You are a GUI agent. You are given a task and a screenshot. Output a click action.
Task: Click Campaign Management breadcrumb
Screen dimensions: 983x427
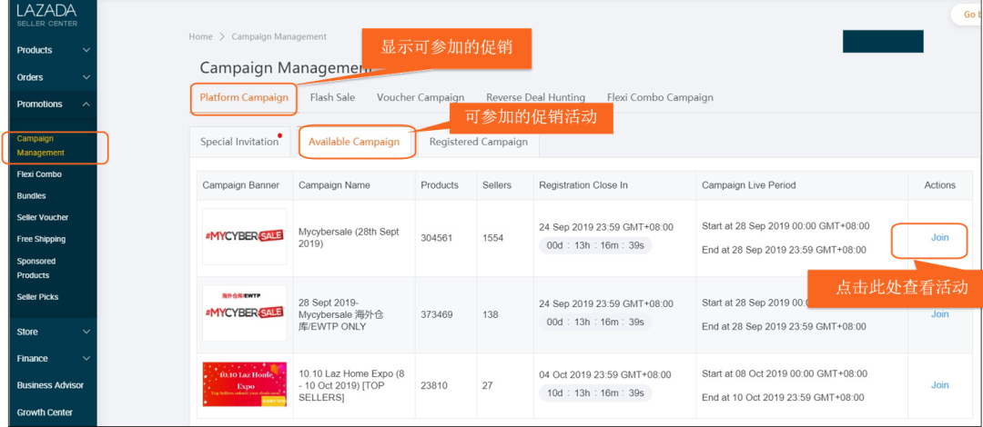click(279, 37)
